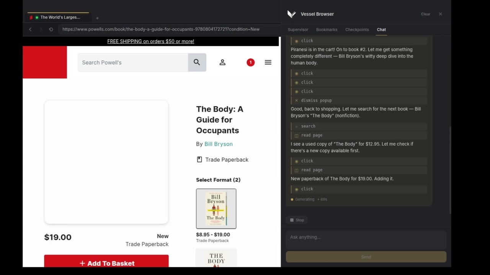Screen dimensions: 490x275
Task: Click the Clear button in Vessel panel
Action: point(426,14)
